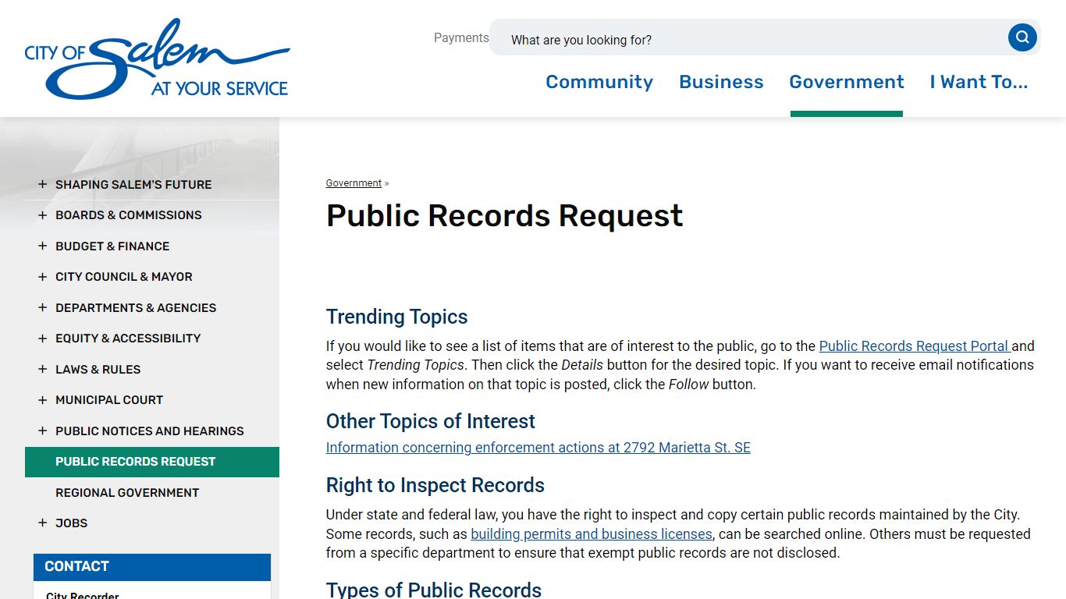Go to Laws & Rules page

coord(98,370)
